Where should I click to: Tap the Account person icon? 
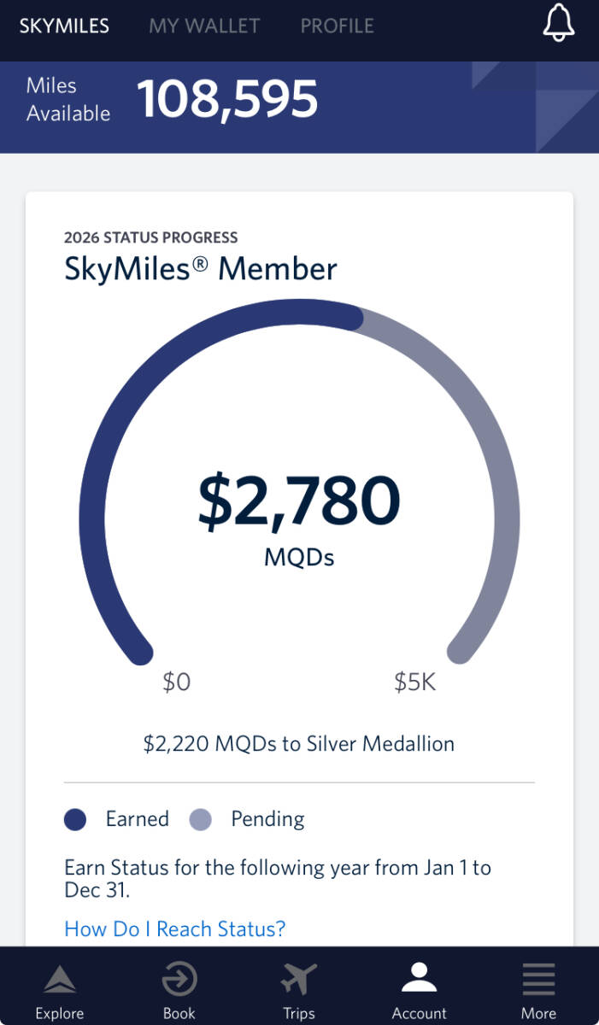click(419, 979)
